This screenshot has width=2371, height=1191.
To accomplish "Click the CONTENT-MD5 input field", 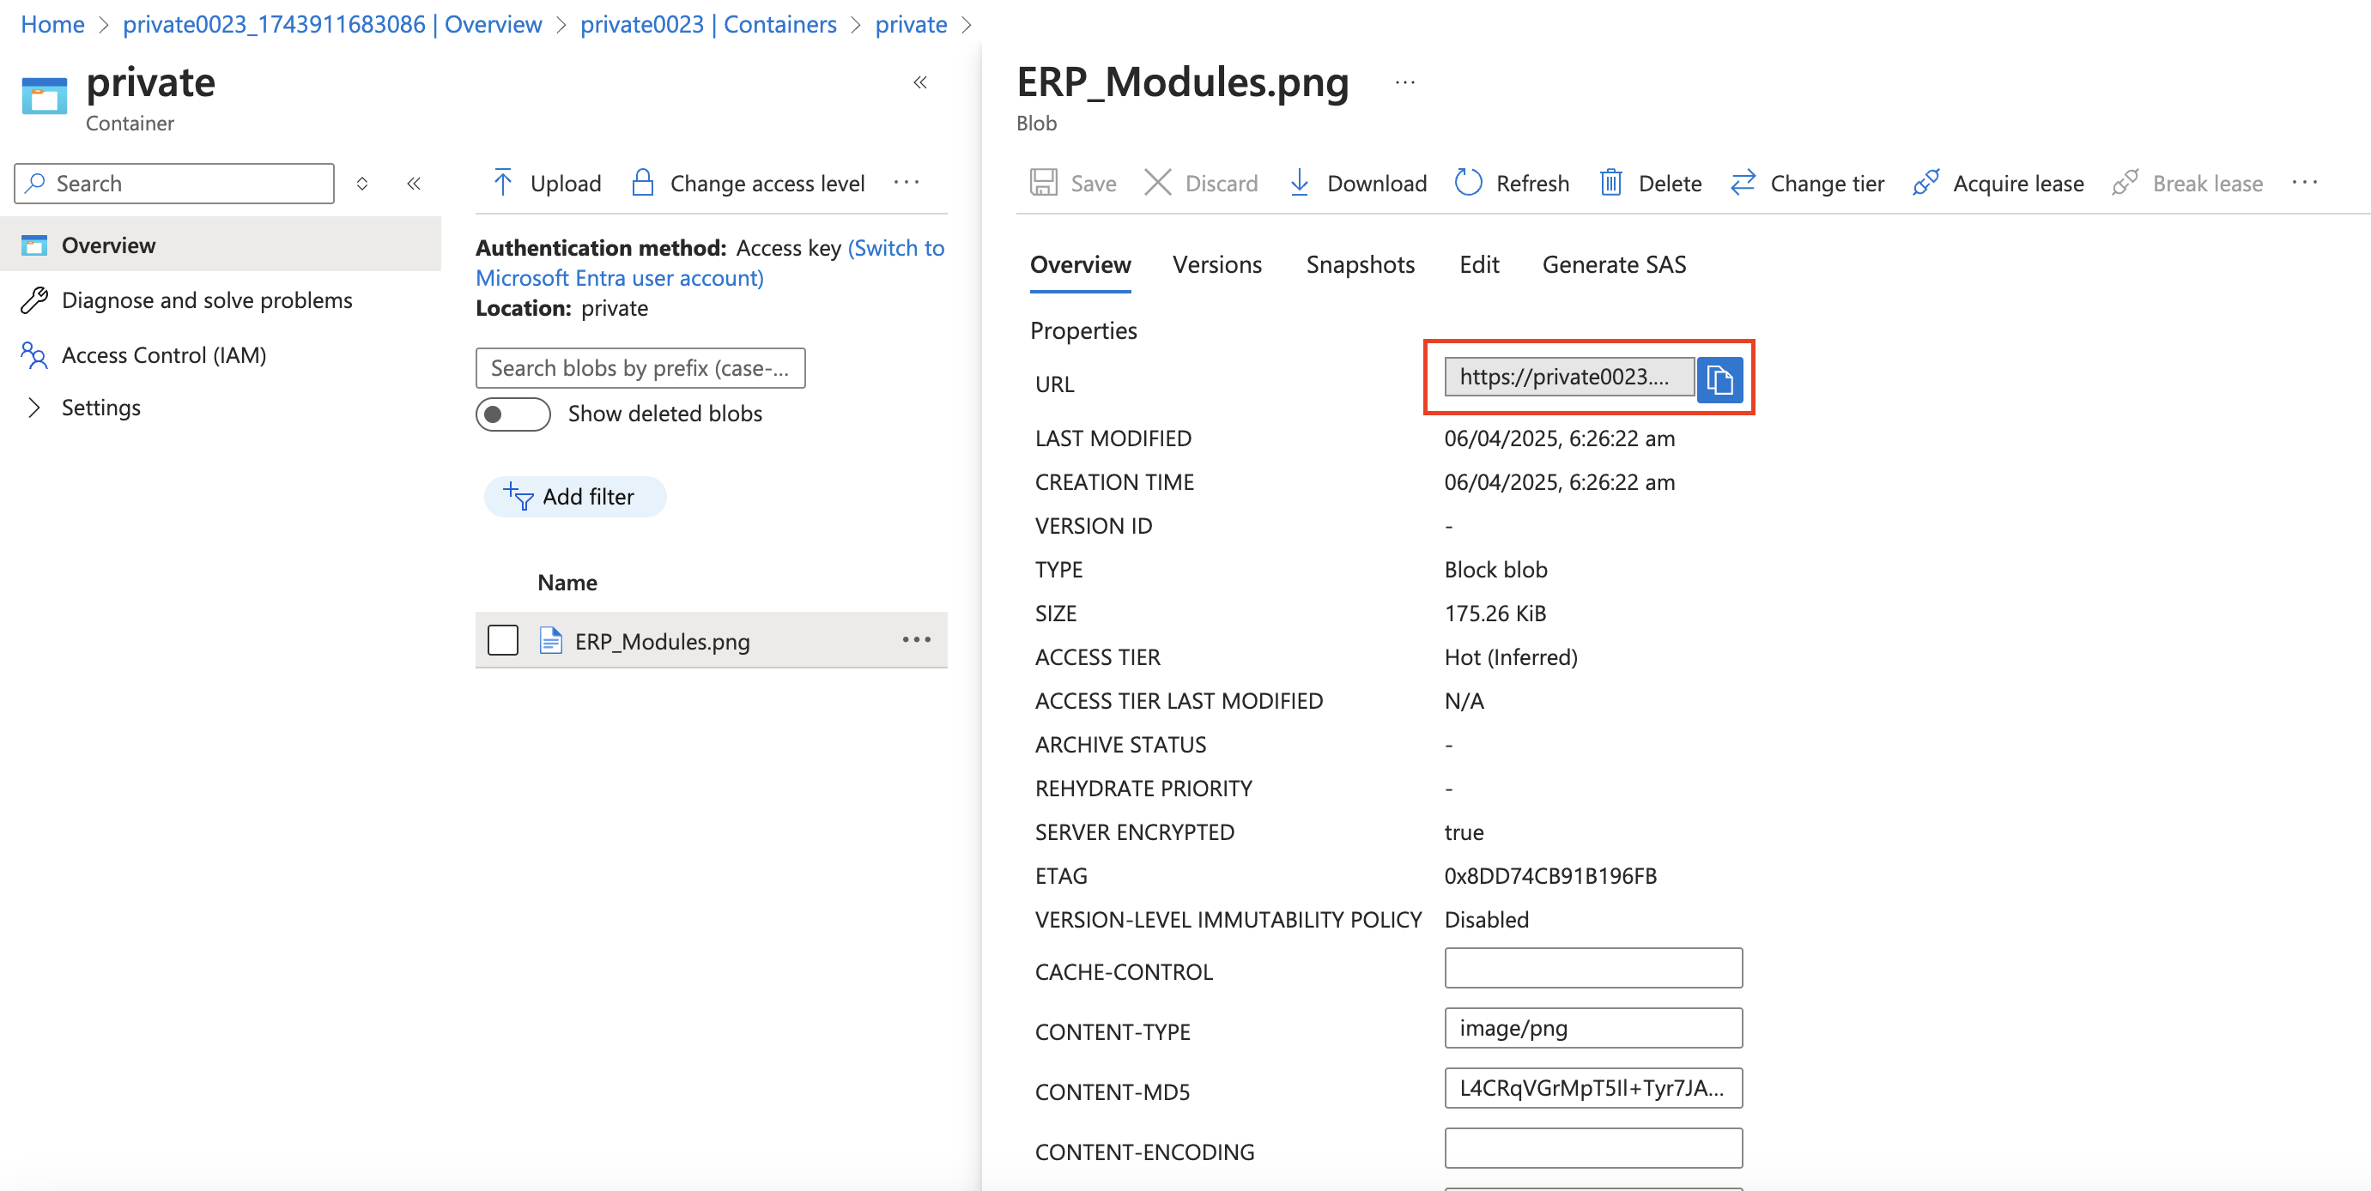I will pyautogui.click(x=1592, y=1087).
